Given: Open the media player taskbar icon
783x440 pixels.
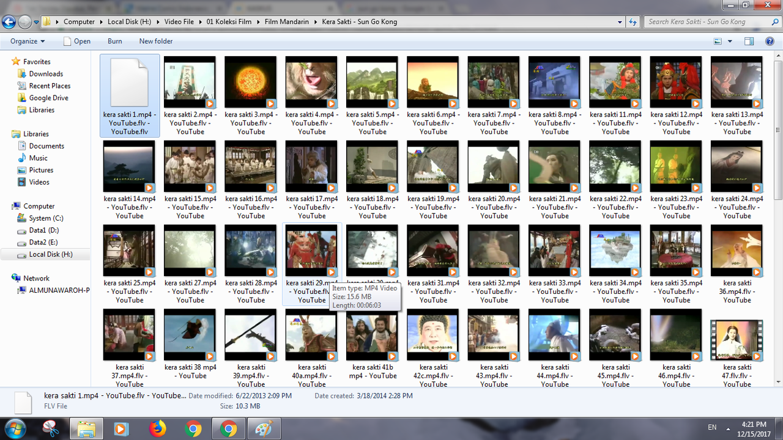Looking at the screenshot, I should [x=121, y=429].
